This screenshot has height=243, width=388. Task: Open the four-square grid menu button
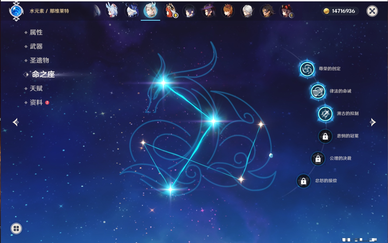[x=16, y=229]
